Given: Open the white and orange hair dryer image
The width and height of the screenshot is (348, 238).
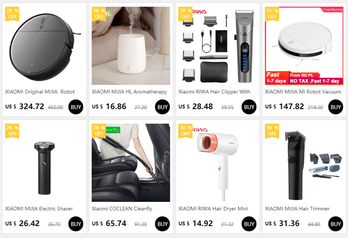Looking at the screenshot, I should [217, 163].
